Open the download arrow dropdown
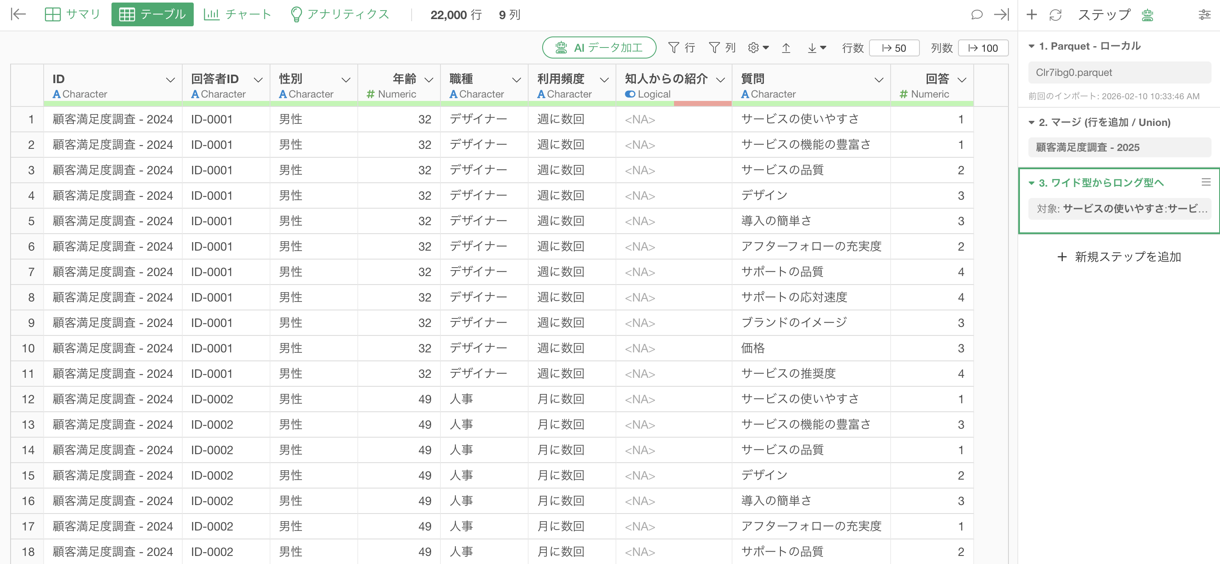 [816, 48]
